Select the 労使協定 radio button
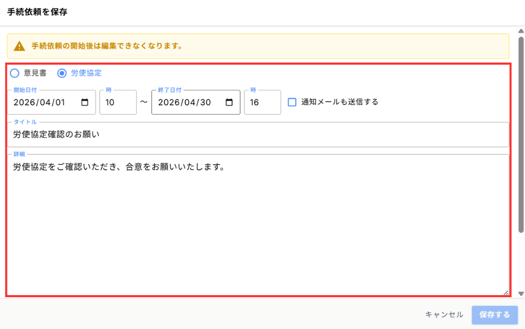525x329 pixels. coord(62,74)
